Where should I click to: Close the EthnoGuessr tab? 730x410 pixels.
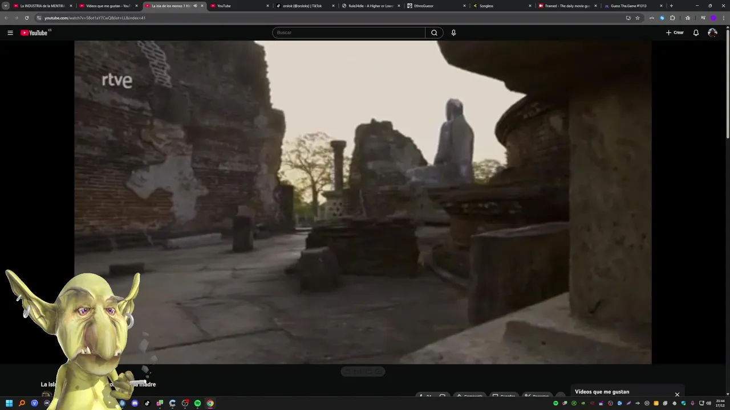(x=464, y=6)
